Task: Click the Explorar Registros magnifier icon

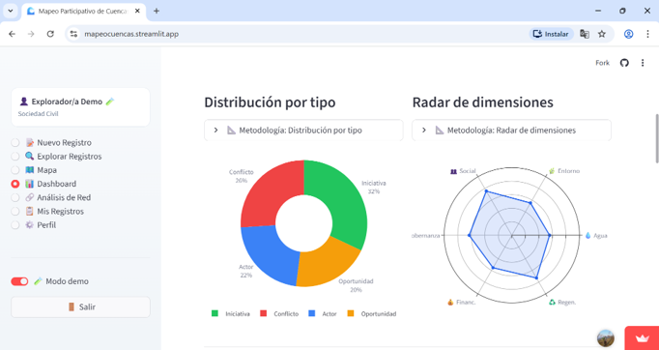Action: (x=29, y=157)
